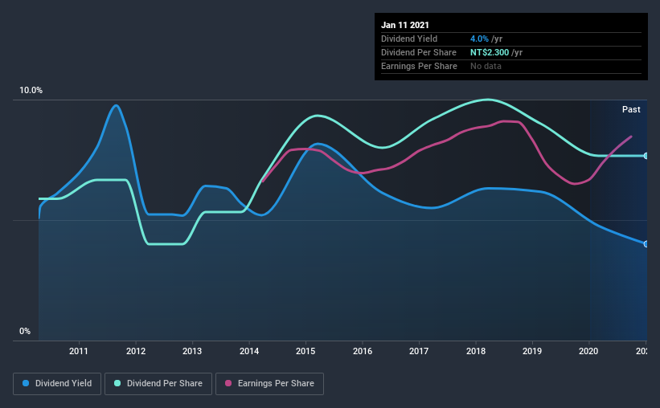The height and width of the screenshot is (408, 660).
Task: Click the Dividend Per Share tooltip row label
Action: 418,52
